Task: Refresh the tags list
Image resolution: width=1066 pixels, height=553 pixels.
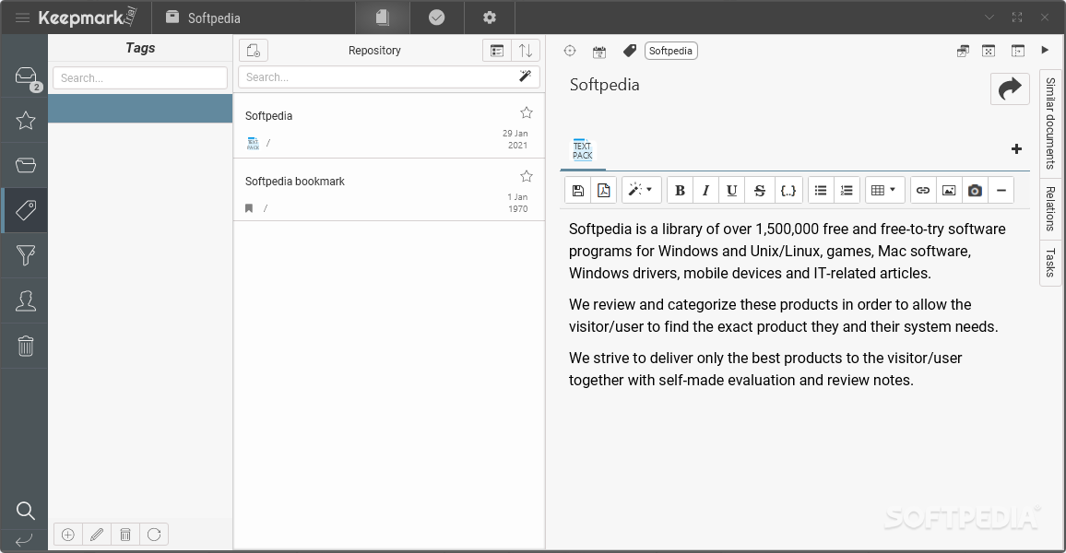Action: coord(154,535)
